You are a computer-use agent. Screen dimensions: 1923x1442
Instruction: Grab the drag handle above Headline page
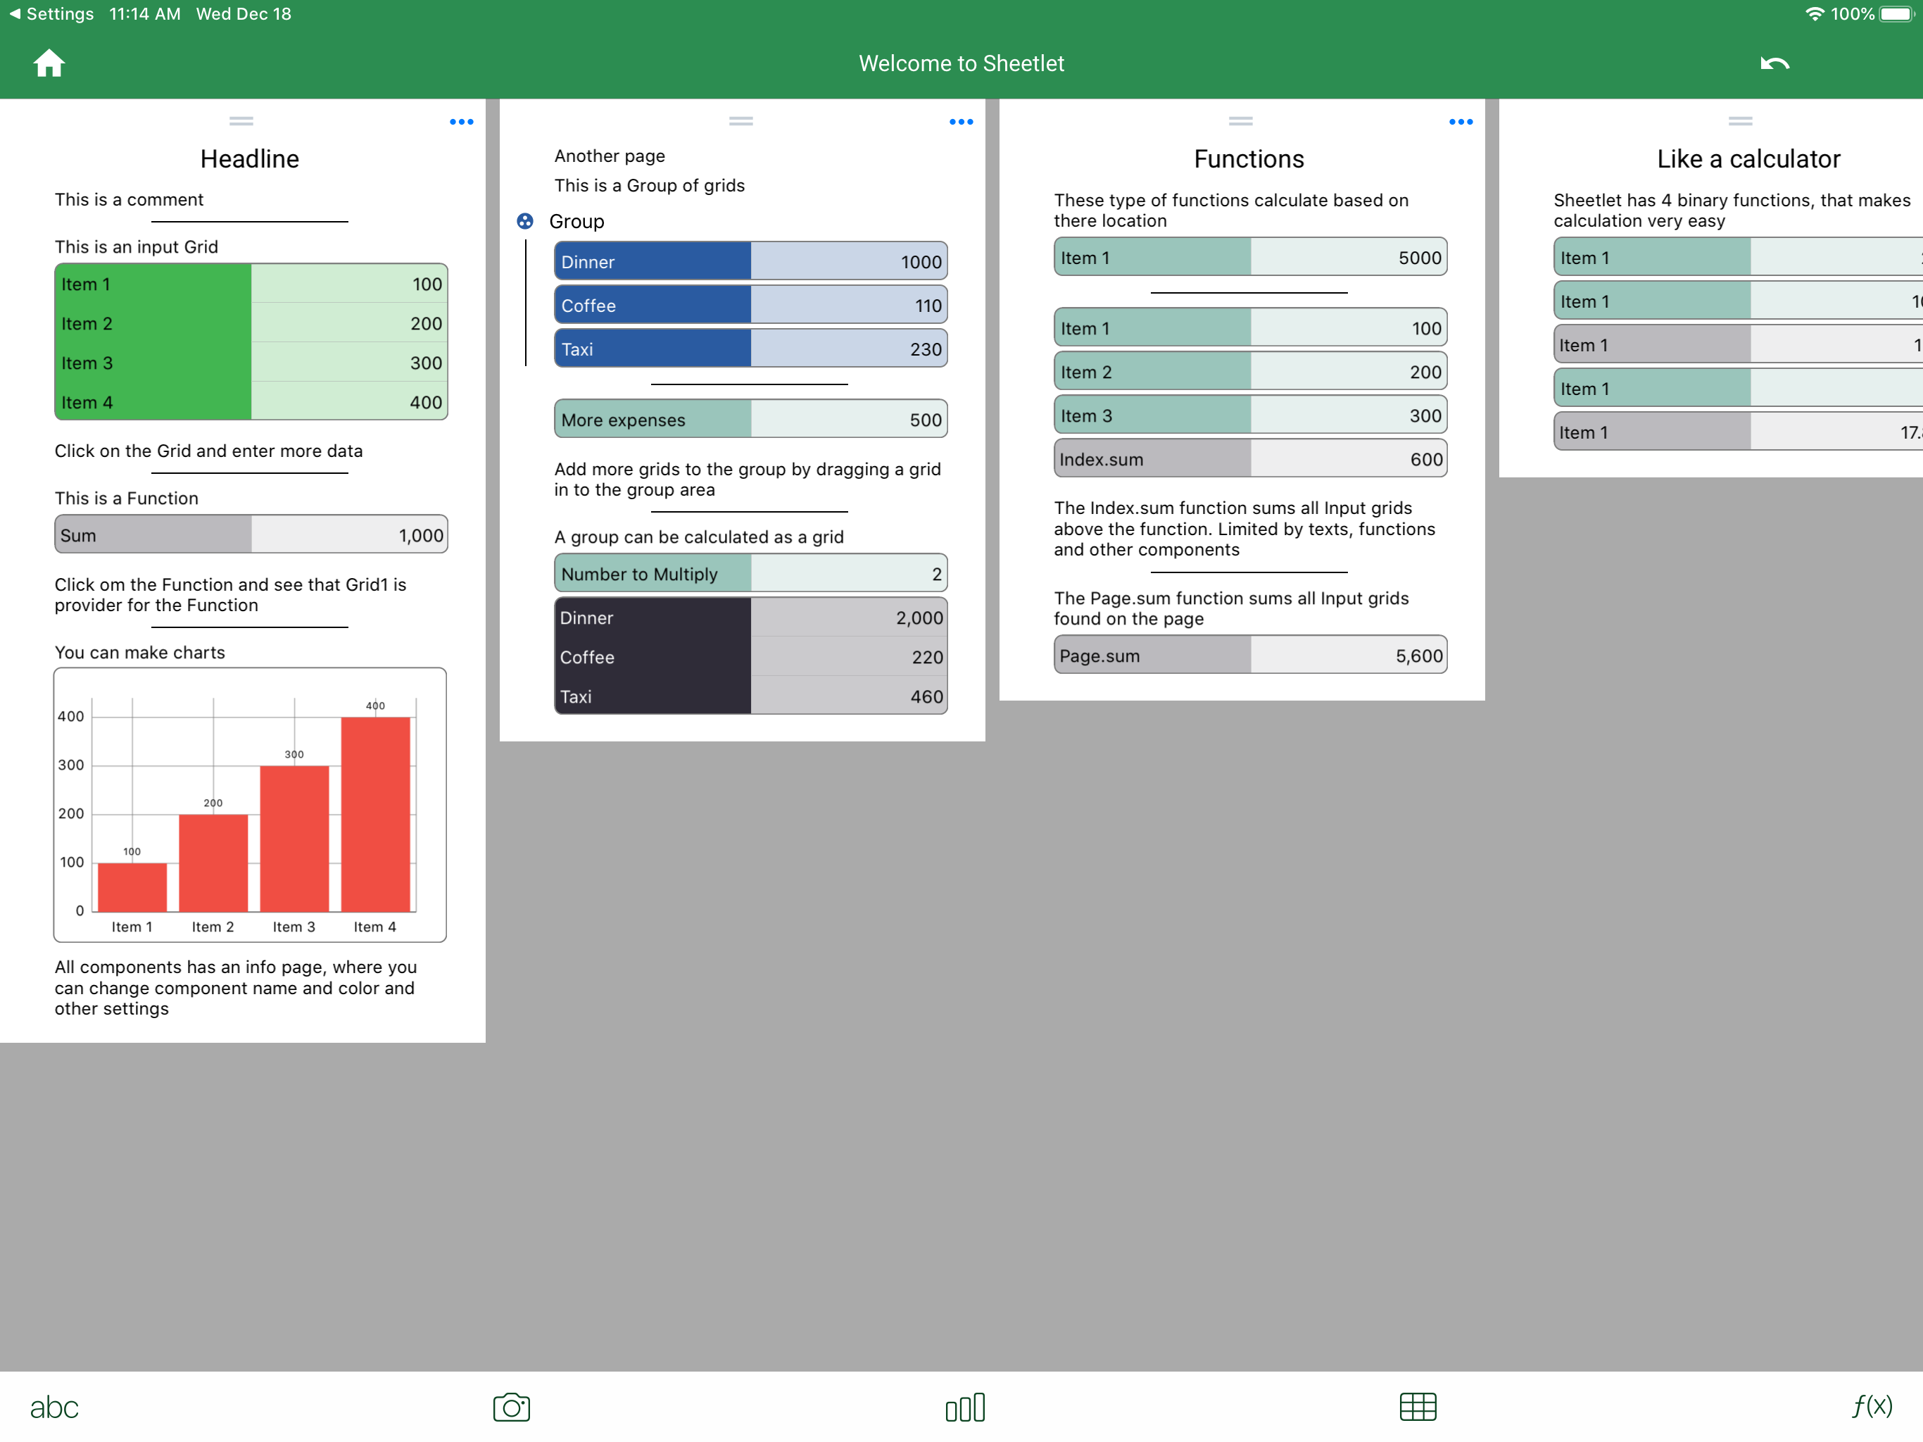coord(241,121)
